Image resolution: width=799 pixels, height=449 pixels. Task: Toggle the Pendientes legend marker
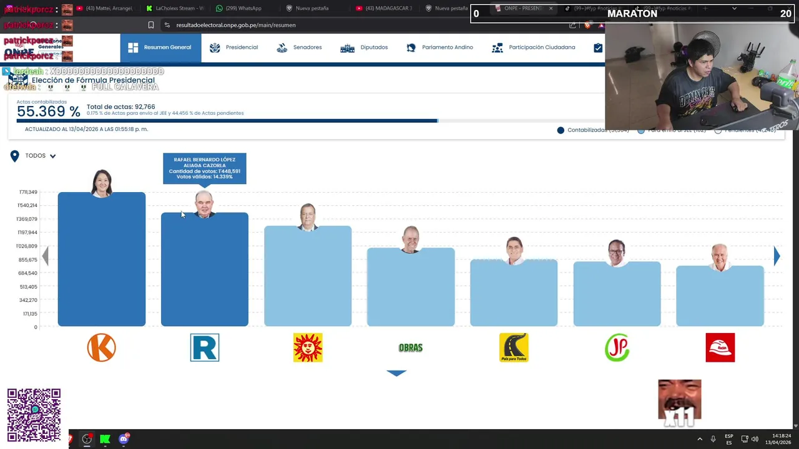pyautogui.click(x=718, y=130)
